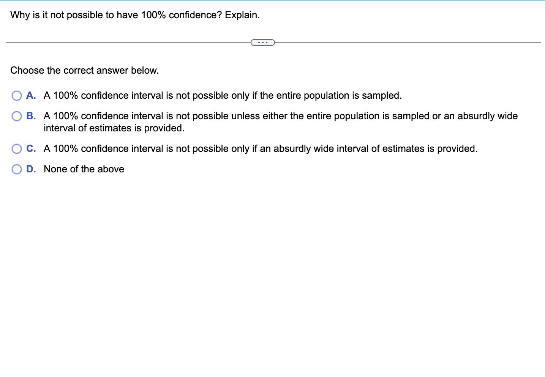Click 'Choose the correct answer below.' instruction
The height and width of the screenshot is (377, 545).
(85, 70)
